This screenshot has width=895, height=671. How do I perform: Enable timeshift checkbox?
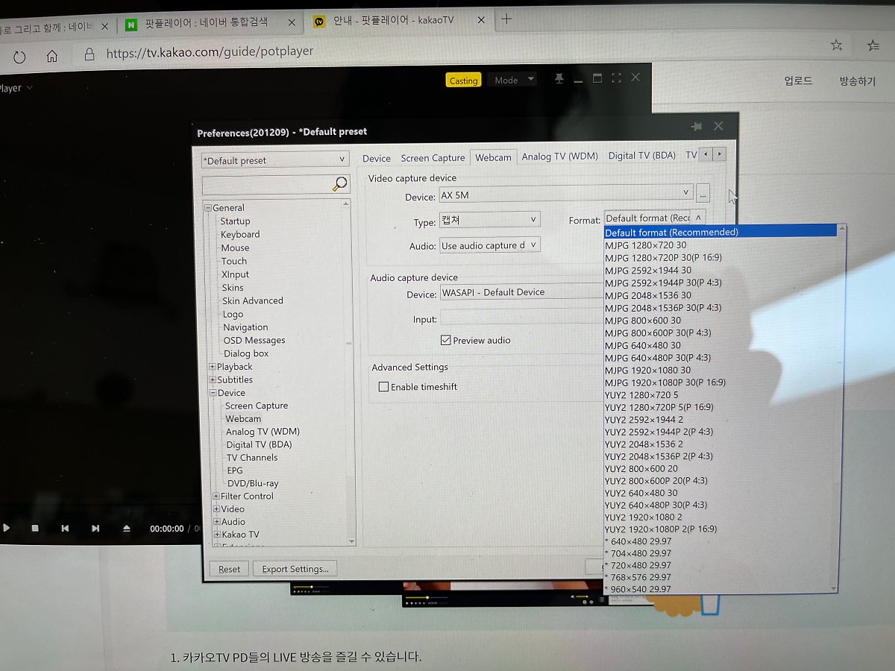click(x=383, y=387)
